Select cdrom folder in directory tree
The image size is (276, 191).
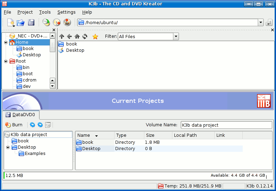[x=26, y=80]
